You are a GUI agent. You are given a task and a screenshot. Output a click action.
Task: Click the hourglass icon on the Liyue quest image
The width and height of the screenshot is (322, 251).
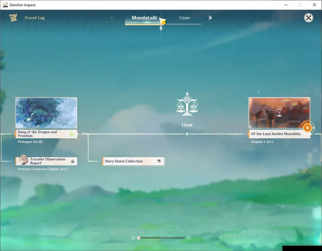point(280,113)
